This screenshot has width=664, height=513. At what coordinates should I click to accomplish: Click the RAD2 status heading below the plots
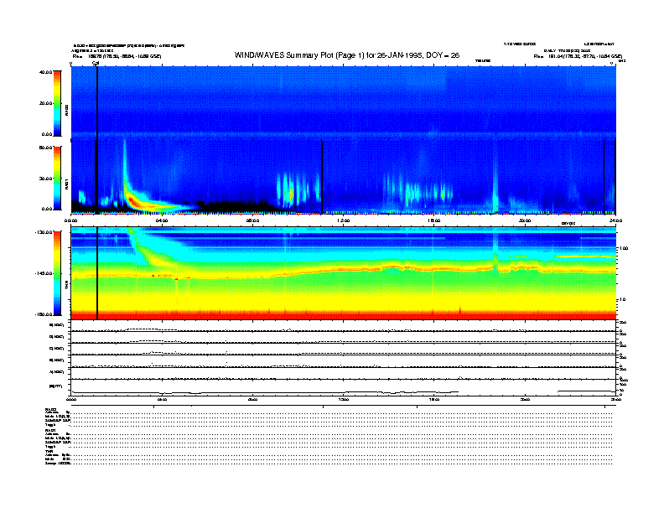click(x=50, y=409)
